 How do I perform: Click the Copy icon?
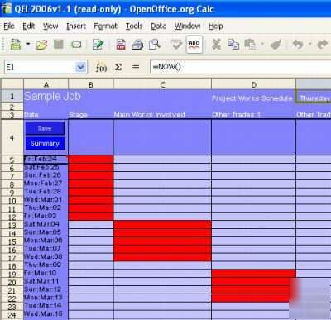233,44
